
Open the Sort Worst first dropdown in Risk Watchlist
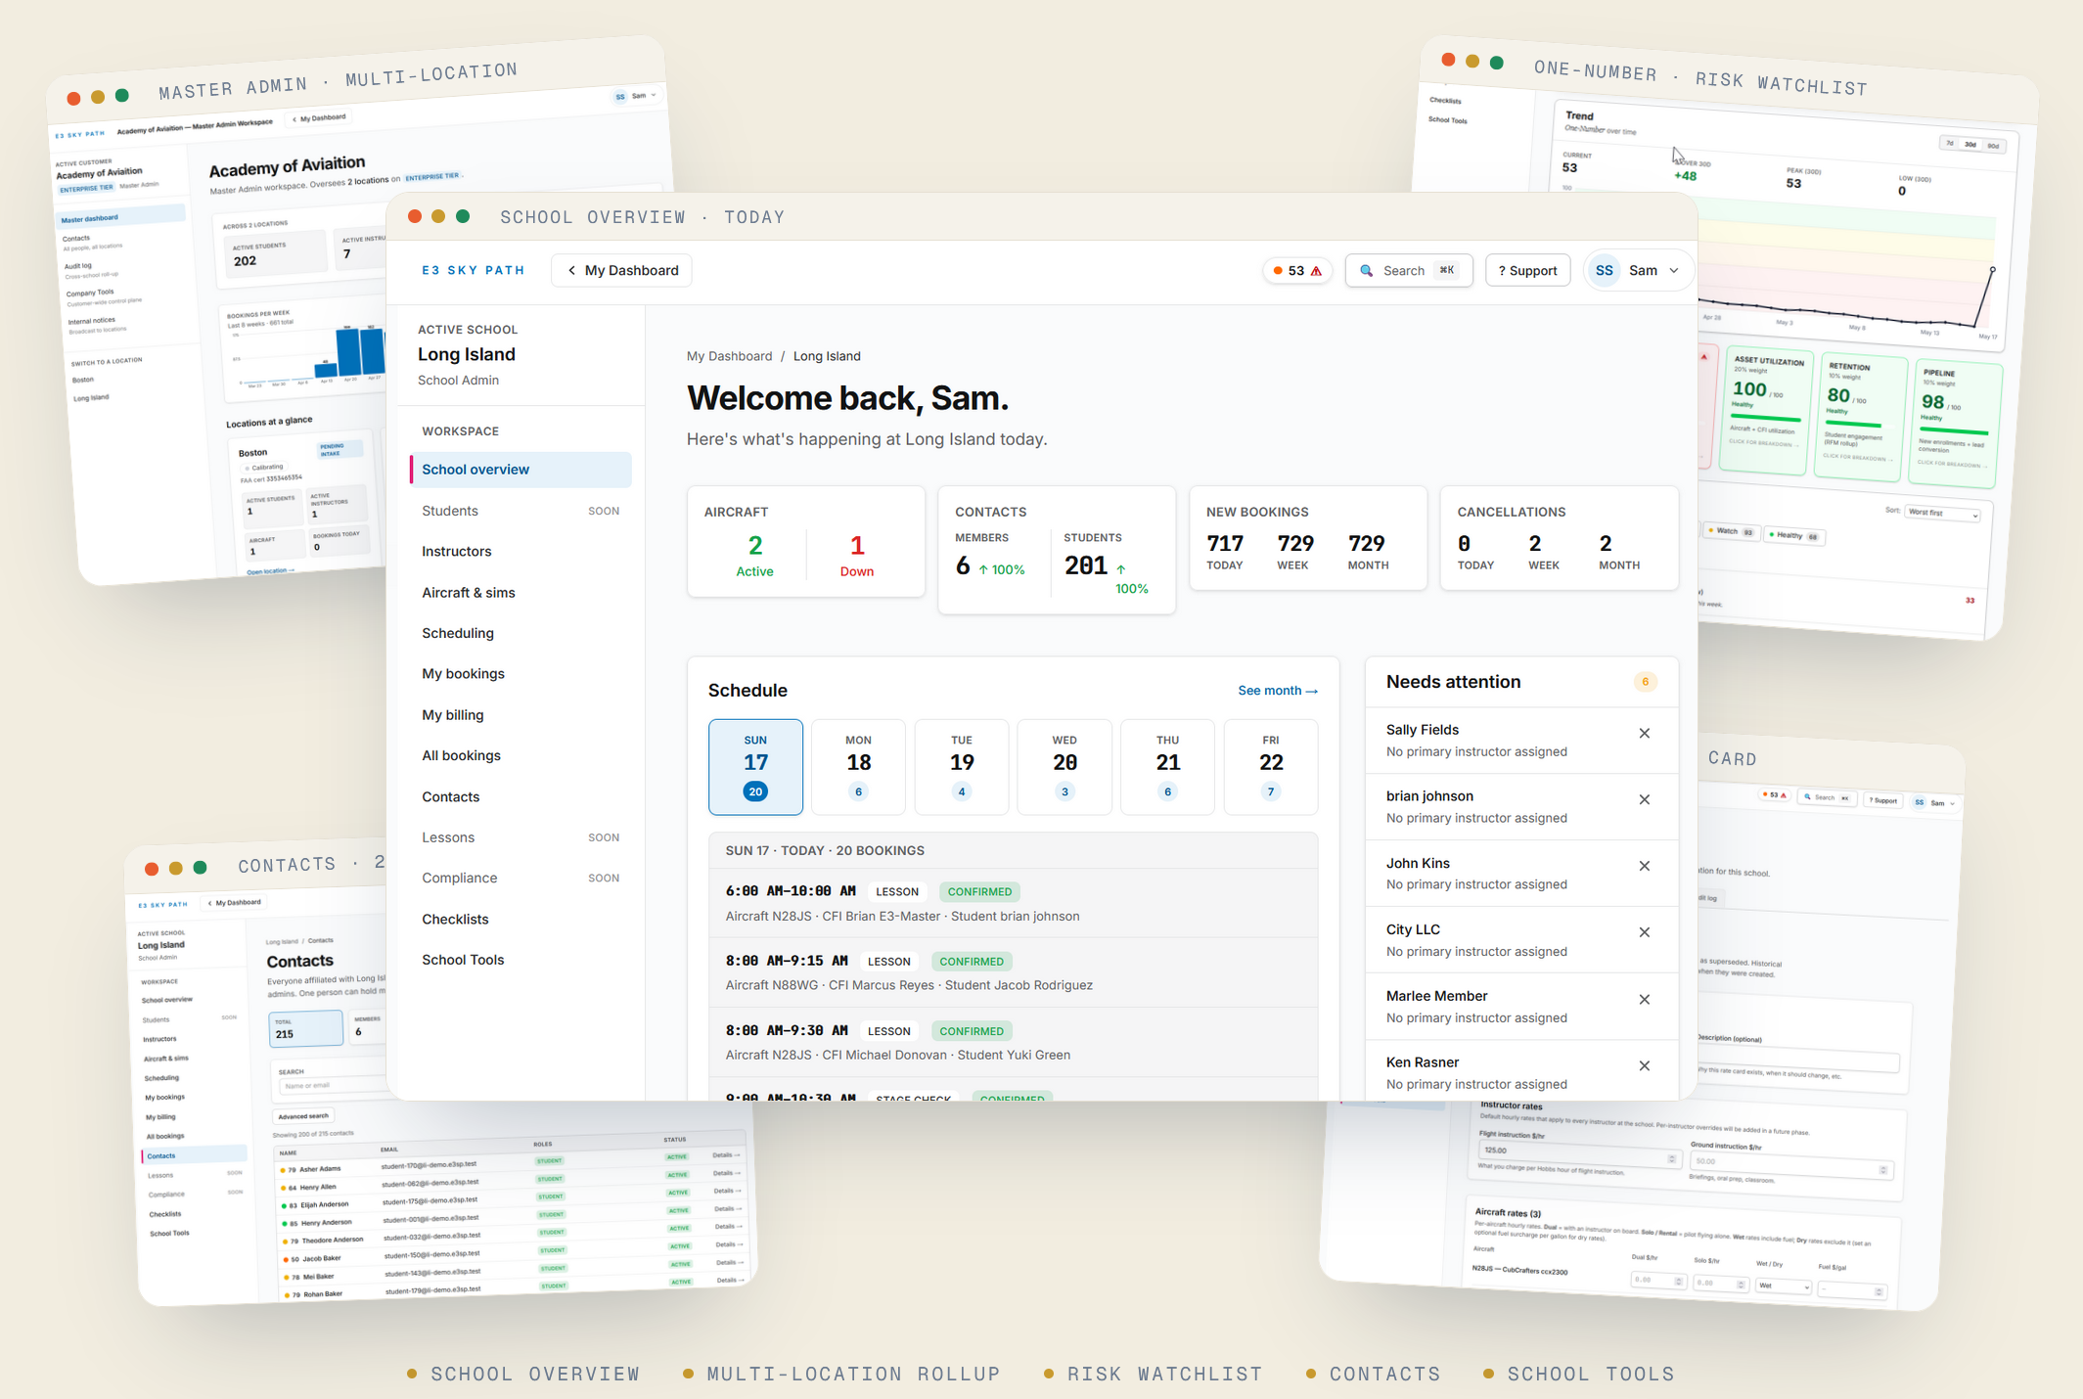[1942, 514]
